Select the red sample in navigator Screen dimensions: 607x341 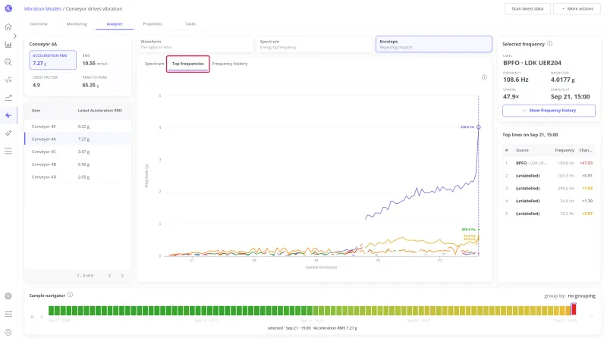(x=574, y=309)
